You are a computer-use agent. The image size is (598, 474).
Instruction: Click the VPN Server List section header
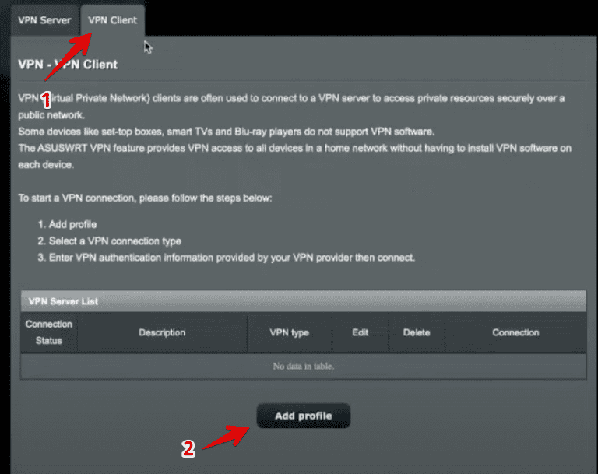pos(304,301)
